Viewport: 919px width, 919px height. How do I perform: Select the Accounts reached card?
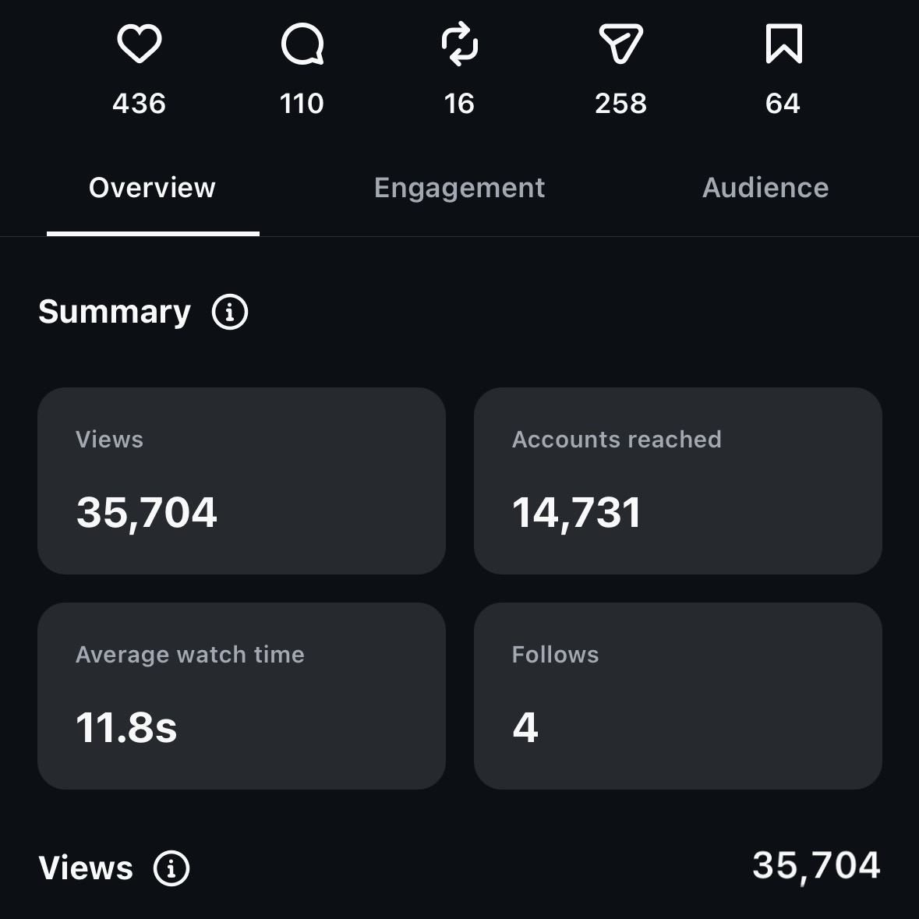point(678,481)
